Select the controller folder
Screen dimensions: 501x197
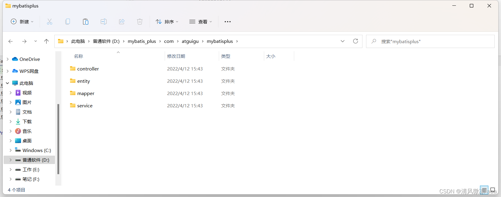click(88, 69)
